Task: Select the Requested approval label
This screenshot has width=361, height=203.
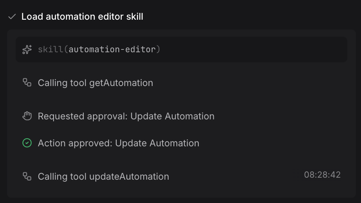Action: click(83, 116)
